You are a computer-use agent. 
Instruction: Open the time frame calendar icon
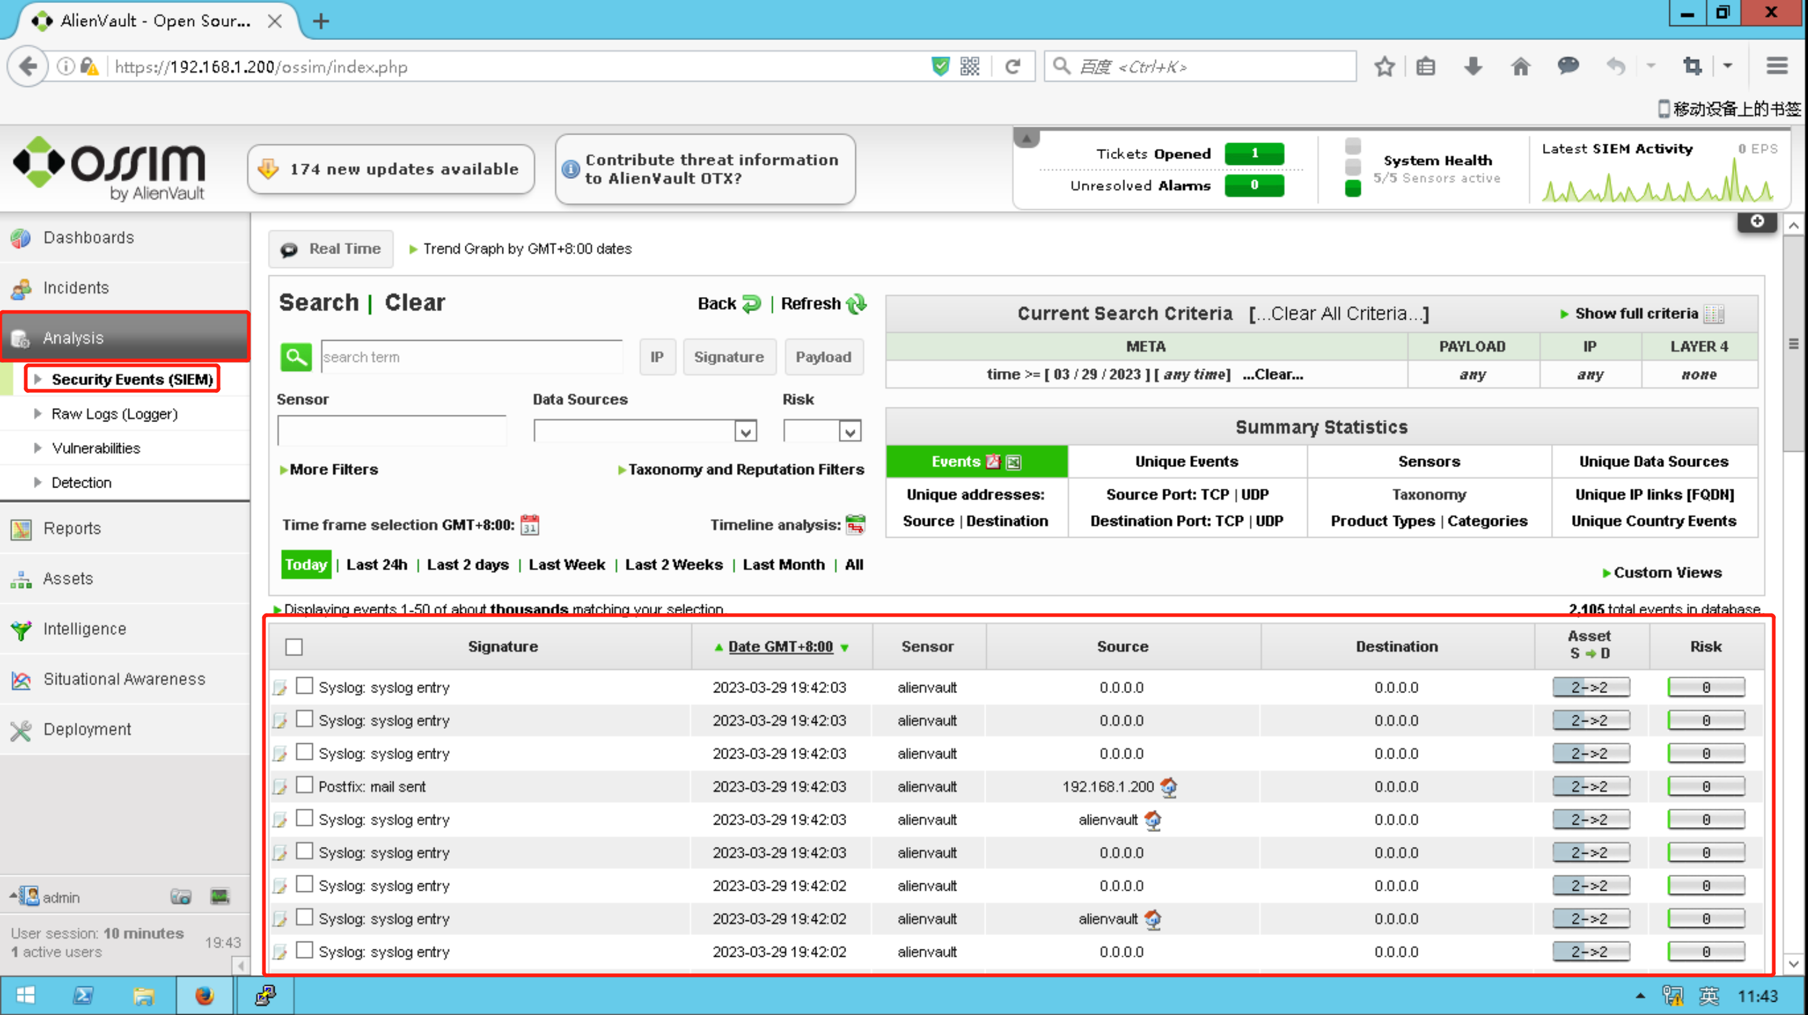pos(529,525)
